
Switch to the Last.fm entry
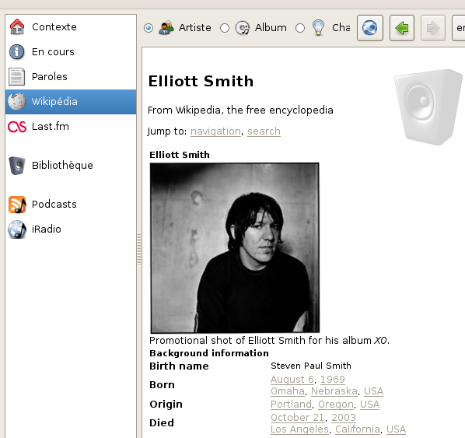(51, 127)
